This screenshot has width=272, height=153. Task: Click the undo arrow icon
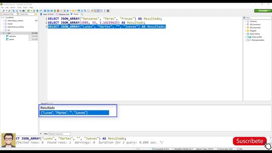(x=20, y=11)
